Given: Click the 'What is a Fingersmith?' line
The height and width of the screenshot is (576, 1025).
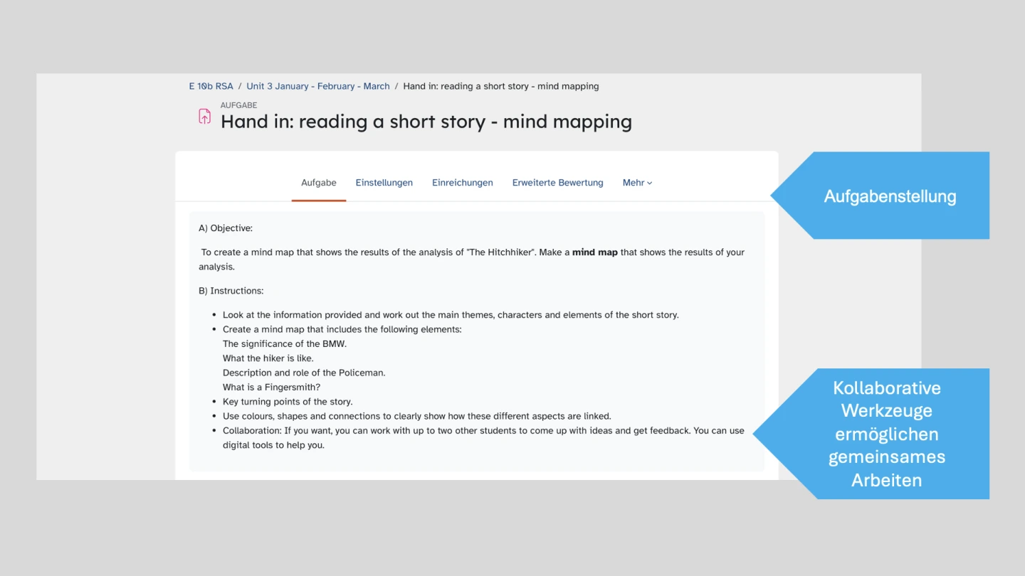Looking at the screenshot, I should pos(271,388).
